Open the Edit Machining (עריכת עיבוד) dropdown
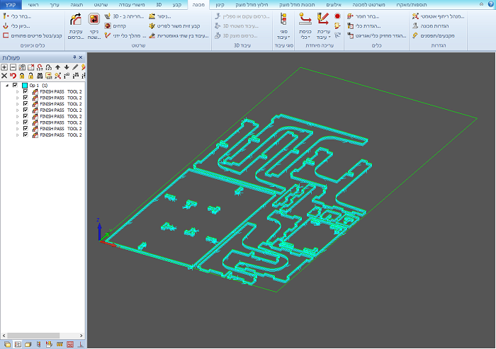Image resolution: width=496 pixels, height=349 pixels. (323, 26)
